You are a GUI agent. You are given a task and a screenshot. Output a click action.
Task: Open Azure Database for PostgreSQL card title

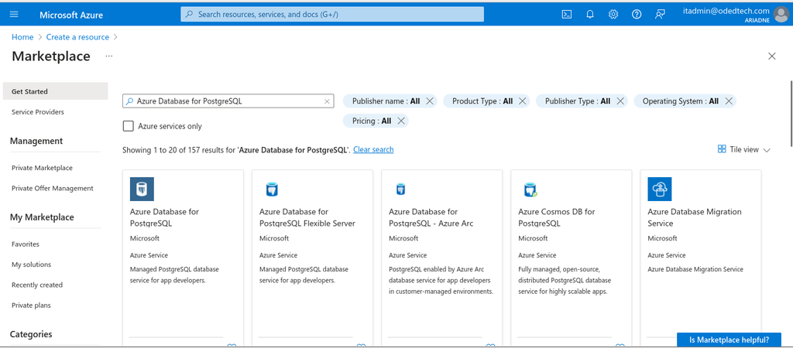point(164,217)
